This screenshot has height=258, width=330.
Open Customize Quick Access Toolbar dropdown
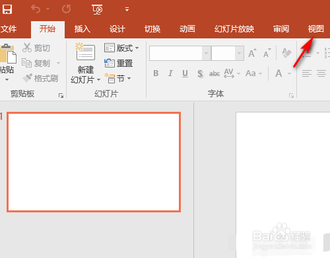pyautogui.click(x=127, y=9)
